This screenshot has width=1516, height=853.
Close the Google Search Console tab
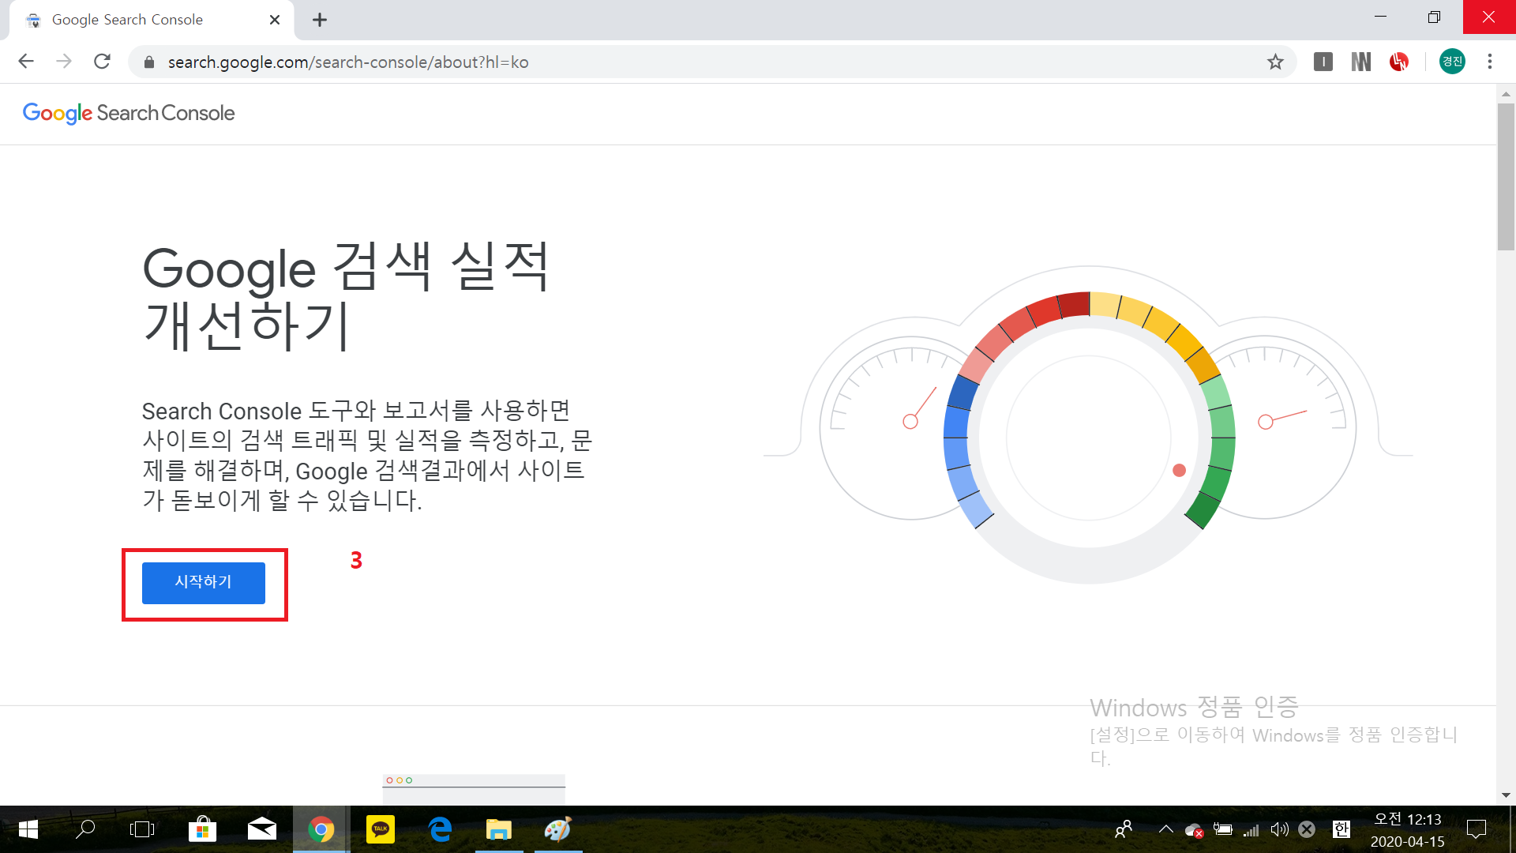275,20
